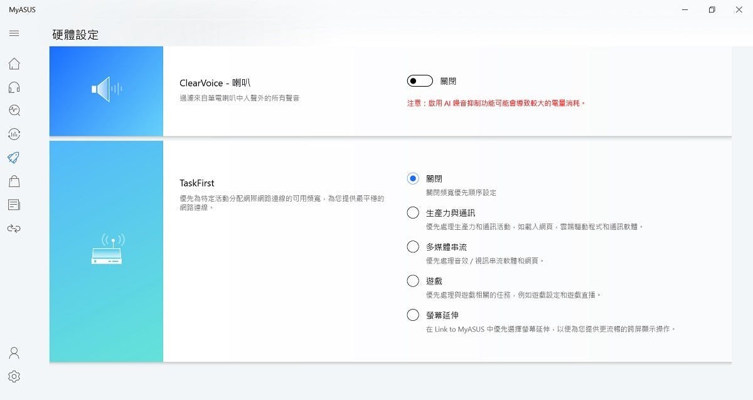753x400 pixels.
Task: Select the 遊戲 radio option
Action: pos(412,281)
